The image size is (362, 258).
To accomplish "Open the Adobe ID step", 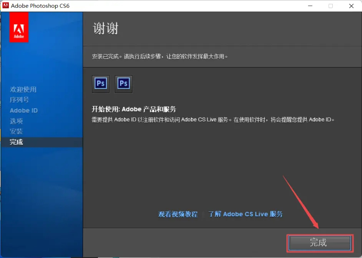I will tap(23, 110).
